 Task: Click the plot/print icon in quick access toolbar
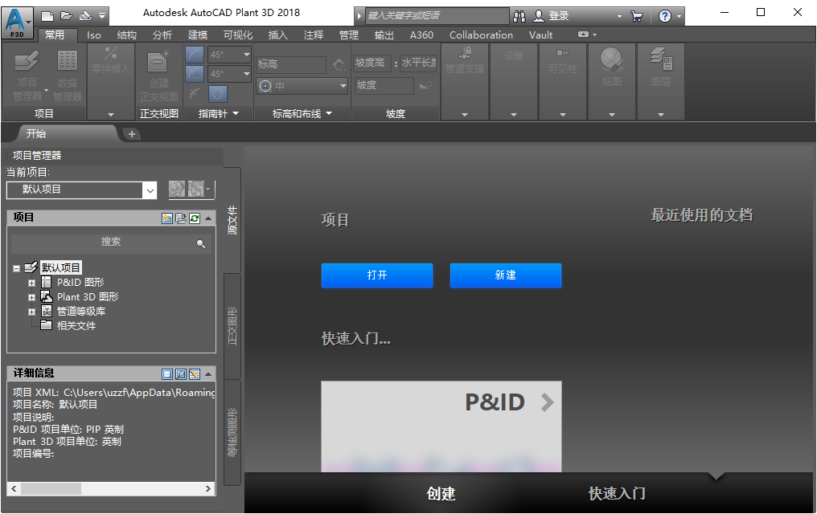point(85,16)
